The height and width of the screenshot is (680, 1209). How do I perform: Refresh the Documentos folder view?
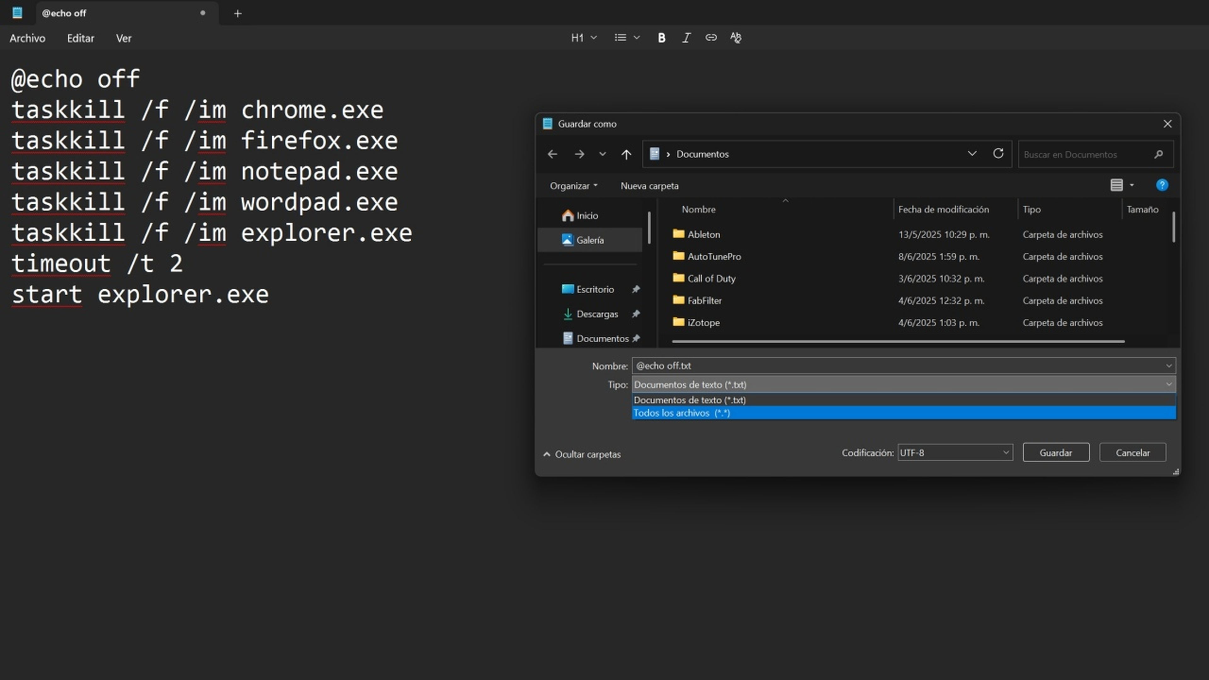click(x=998, y=153)
